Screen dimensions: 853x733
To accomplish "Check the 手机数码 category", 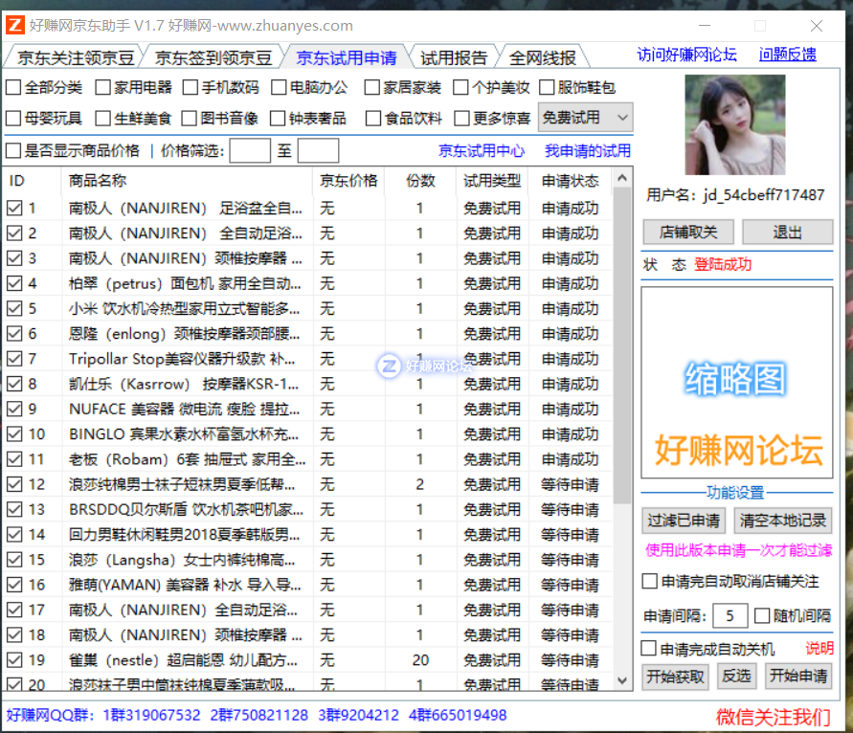I will pyautogui.click(x=191, y=87).
